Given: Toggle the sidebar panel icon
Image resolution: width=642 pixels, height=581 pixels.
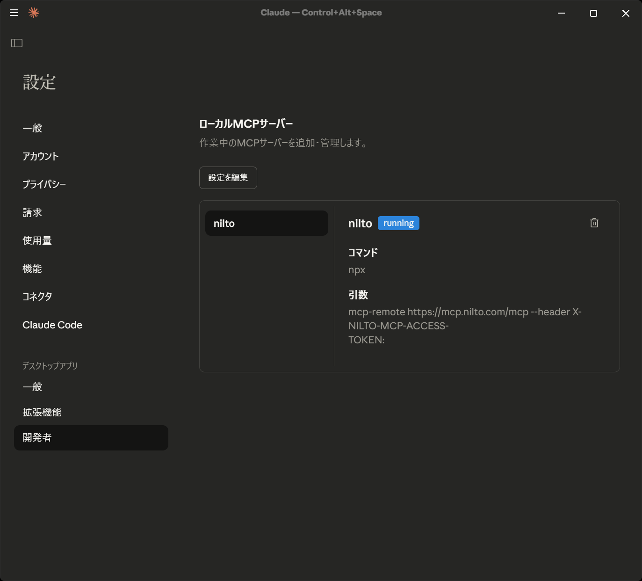Looking at the screenshot, I should click(17, 43).
